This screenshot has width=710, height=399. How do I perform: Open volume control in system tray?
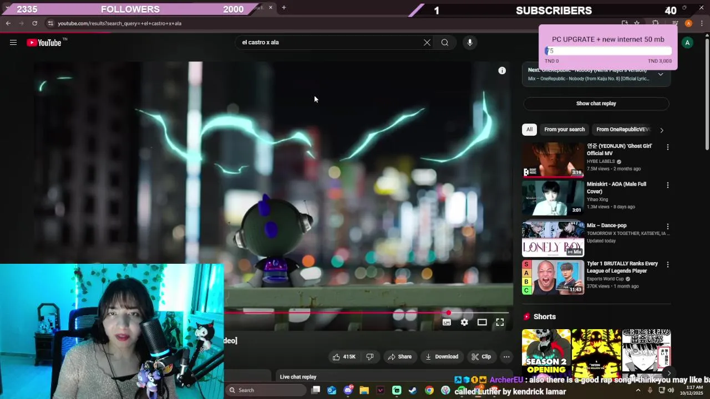(671, 390)
